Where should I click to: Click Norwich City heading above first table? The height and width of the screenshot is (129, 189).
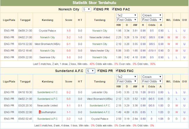[x=69, y=9]
